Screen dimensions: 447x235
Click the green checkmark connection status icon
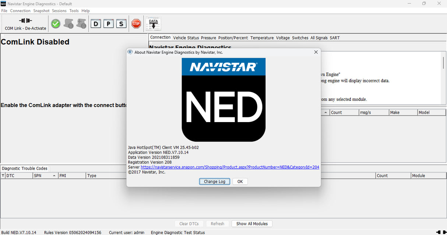point(56,24)
